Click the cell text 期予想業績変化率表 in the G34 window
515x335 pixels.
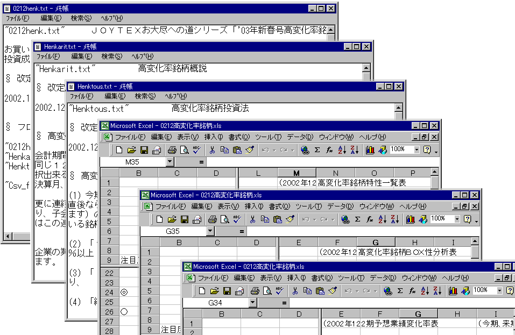tap(402, 324)
